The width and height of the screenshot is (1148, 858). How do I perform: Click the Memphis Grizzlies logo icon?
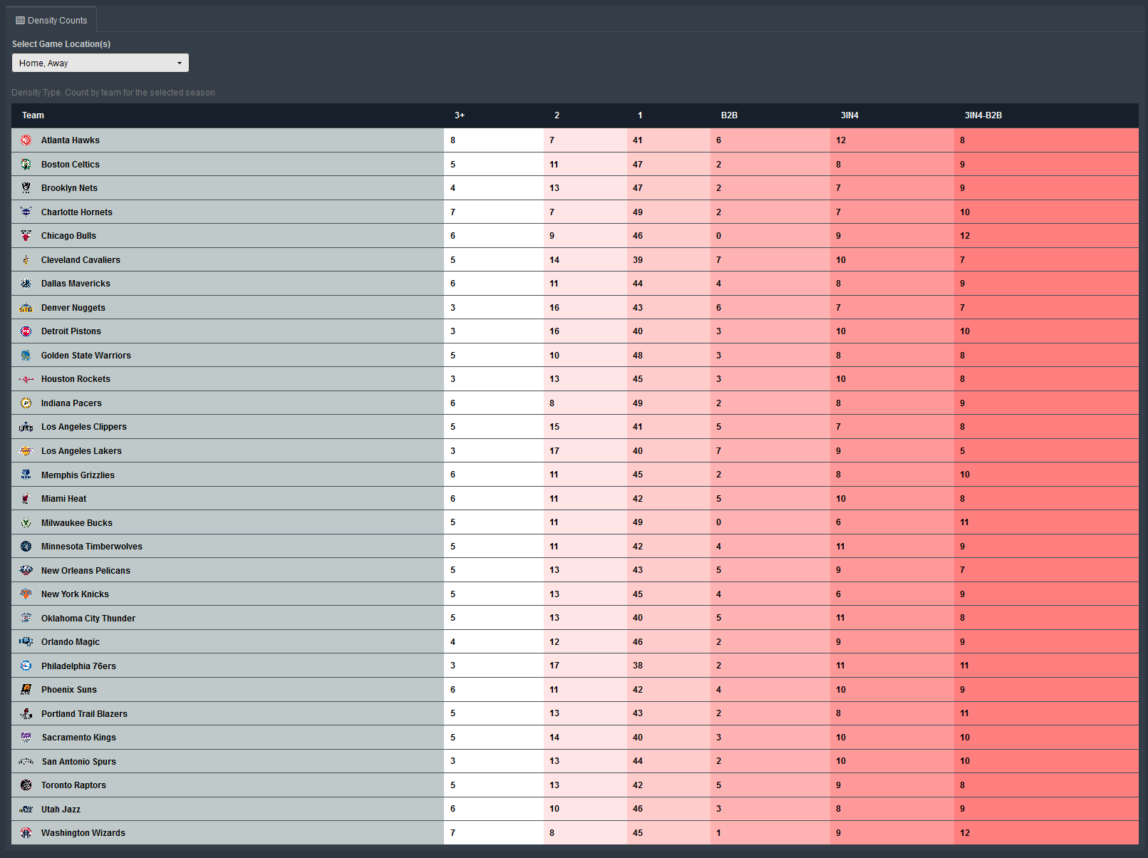point(26,475)
